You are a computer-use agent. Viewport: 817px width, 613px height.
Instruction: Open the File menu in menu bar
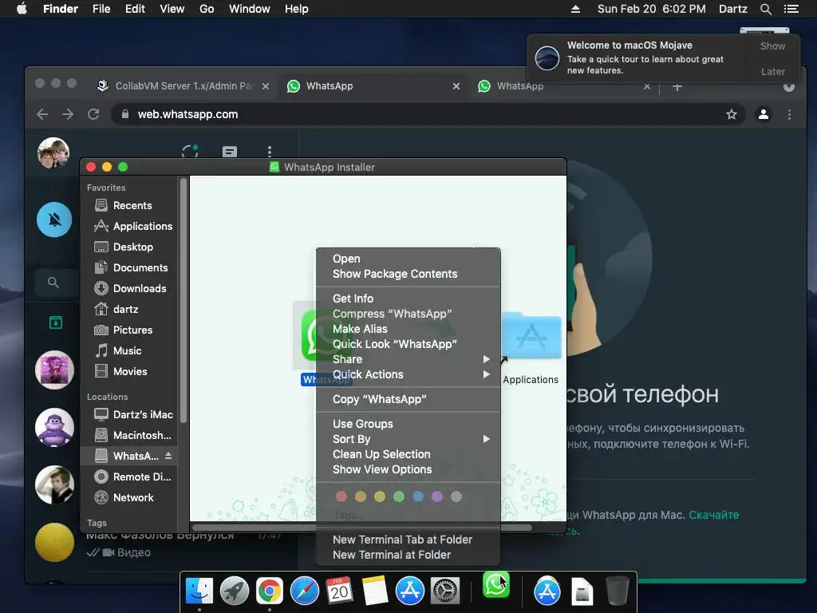tap(101, 9)
